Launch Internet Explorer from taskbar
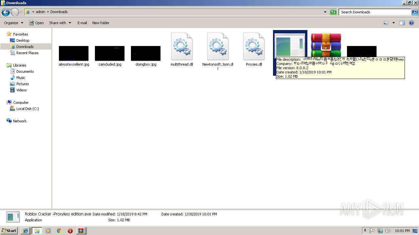The image size is (419, 235). tap(26, 231)
